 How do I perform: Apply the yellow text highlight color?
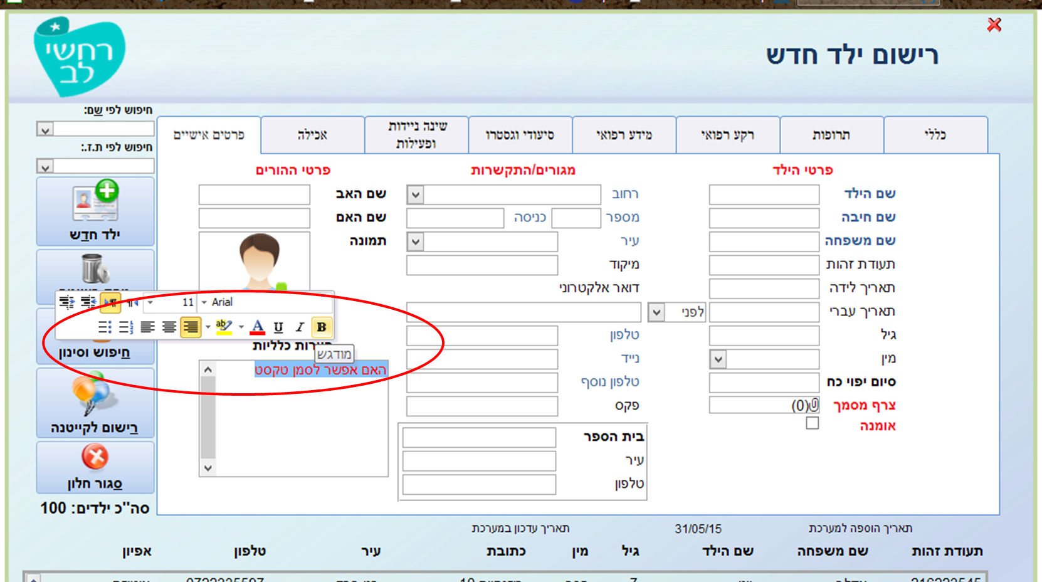pos(223,327)
